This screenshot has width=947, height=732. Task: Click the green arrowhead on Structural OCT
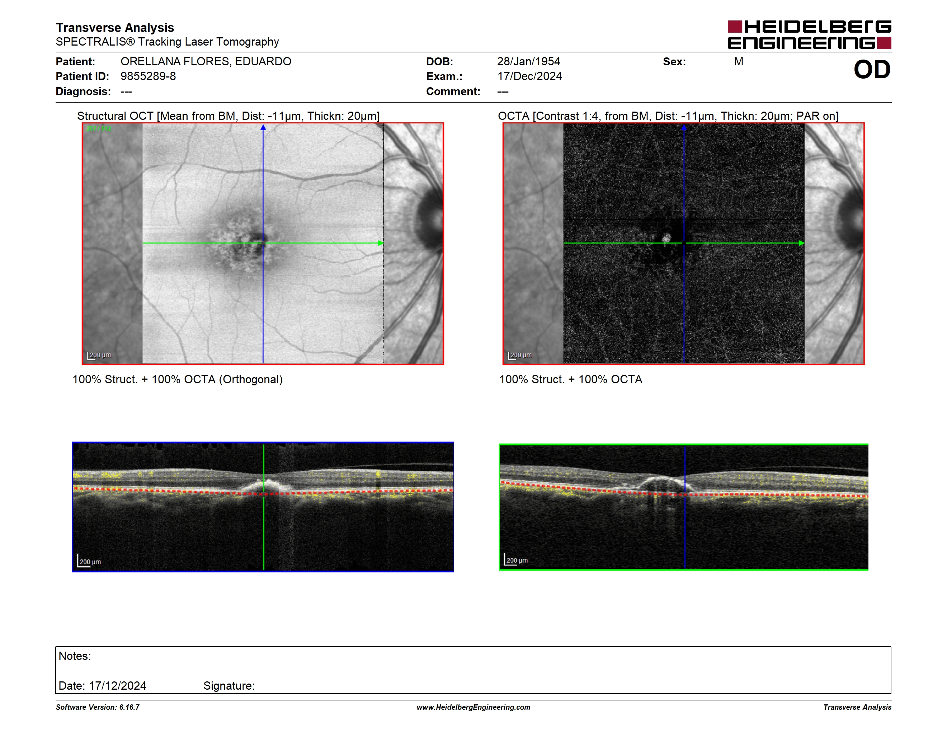380,243
